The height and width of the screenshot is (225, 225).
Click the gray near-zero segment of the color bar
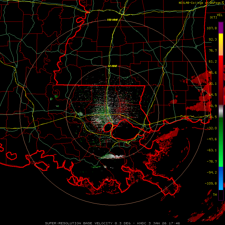(221, 111)
